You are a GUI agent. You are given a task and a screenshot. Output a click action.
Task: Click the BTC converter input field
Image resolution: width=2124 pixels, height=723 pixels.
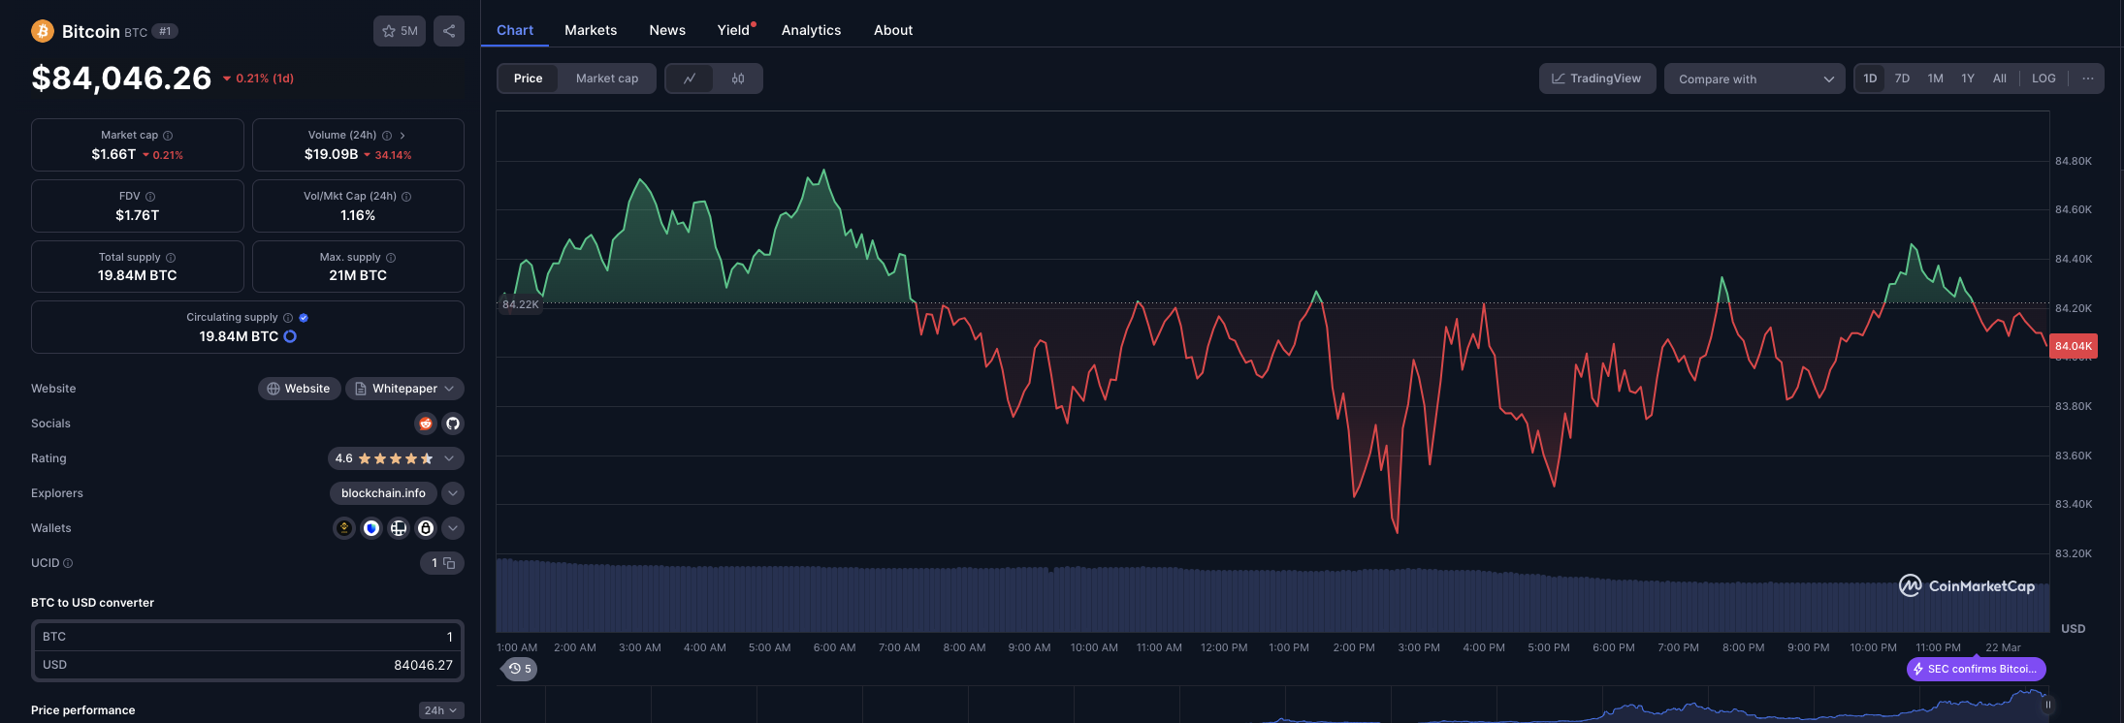(247, 637)
